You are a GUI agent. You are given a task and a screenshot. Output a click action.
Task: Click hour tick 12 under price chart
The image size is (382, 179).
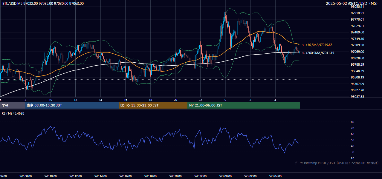75,100
